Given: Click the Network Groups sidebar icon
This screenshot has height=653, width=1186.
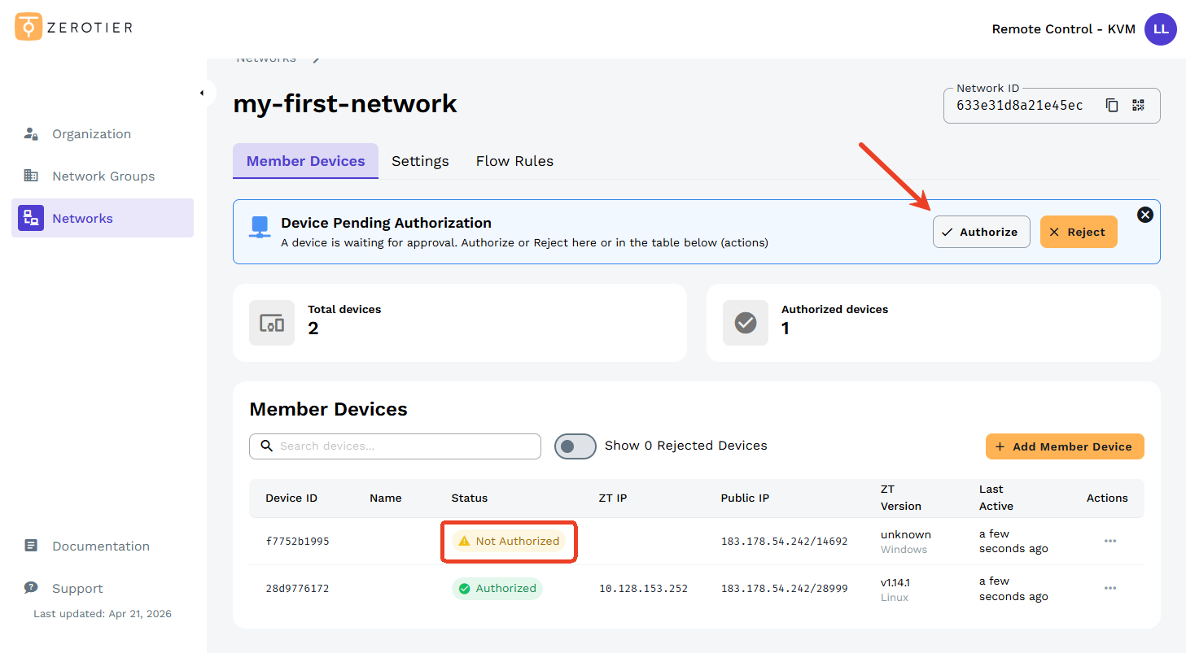Looking at the screenshot, I should [x=30, y=176].
